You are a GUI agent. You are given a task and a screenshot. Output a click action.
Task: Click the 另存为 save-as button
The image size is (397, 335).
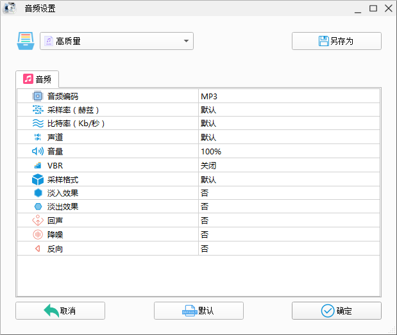(336, 41)
